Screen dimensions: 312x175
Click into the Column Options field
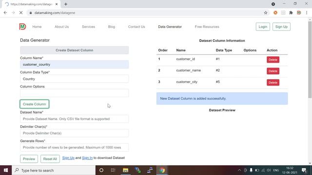pyautogui.click(x=74, y=93)
